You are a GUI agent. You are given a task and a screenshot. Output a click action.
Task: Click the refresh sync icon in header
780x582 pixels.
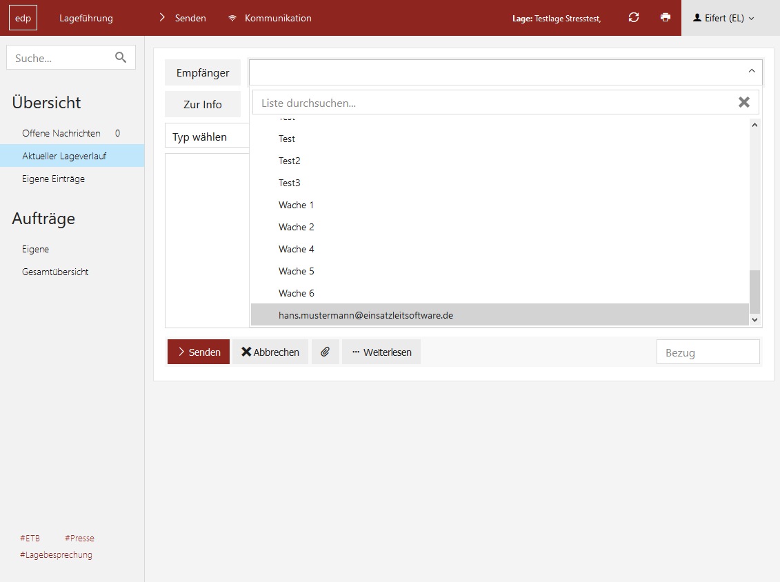[x=633, y=17]
